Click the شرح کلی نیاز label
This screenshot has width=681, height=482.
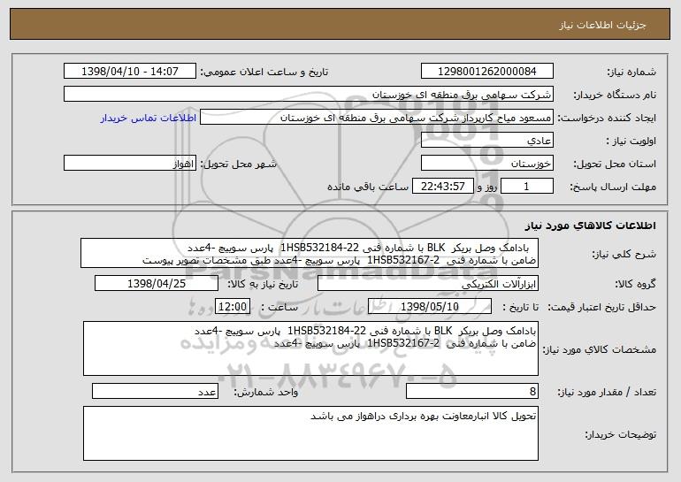click(x=624, y=254)
